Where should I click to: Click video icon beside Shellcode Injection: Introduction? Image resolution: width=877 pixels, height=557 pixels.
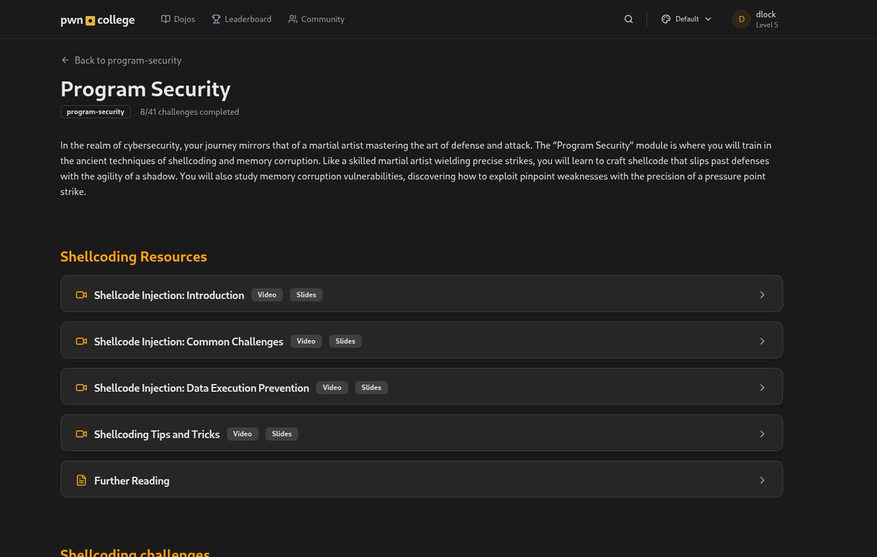(x=81, y=295)
